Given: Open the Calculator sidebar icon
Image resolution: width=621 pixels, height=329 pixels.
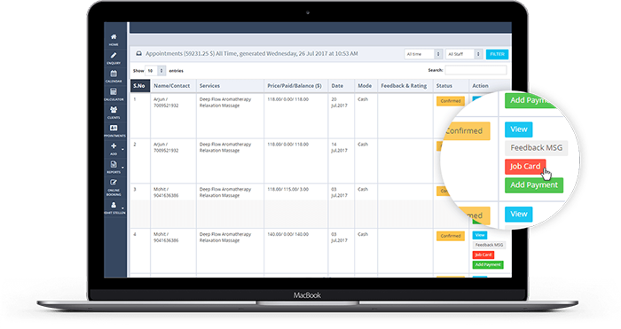Looking at the screenshot, I should pos(114,92).
